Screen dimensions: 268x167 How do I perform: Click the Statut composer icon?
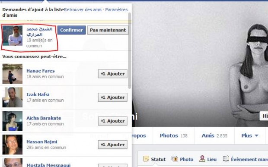coord(146,159)
